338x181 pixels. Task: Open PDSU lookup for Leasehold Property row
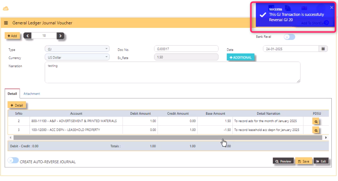click(x=316, y=130)
